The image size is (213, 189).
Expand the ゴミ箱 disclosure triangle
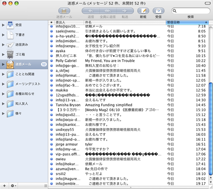pos(3,55)
